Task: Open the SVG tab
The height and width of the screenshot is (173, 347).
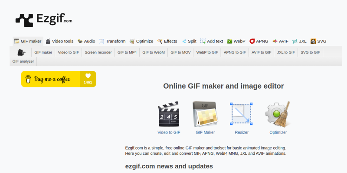Action: pos(318,41)
